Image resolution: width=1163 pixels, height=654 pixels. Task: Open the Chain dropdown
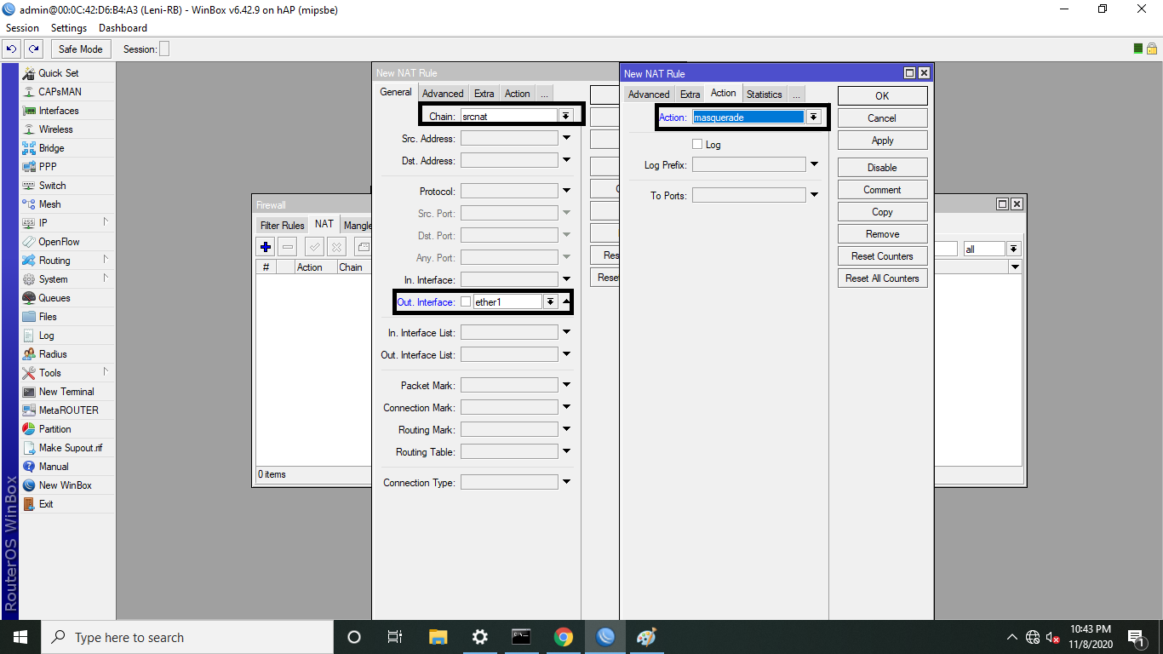click(x=566, y=116)
